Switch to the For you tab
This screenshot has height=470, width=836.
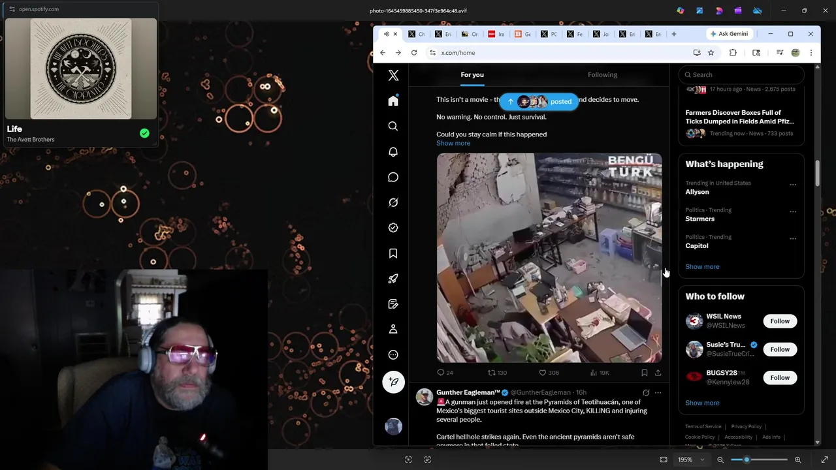tap(472, 74)
